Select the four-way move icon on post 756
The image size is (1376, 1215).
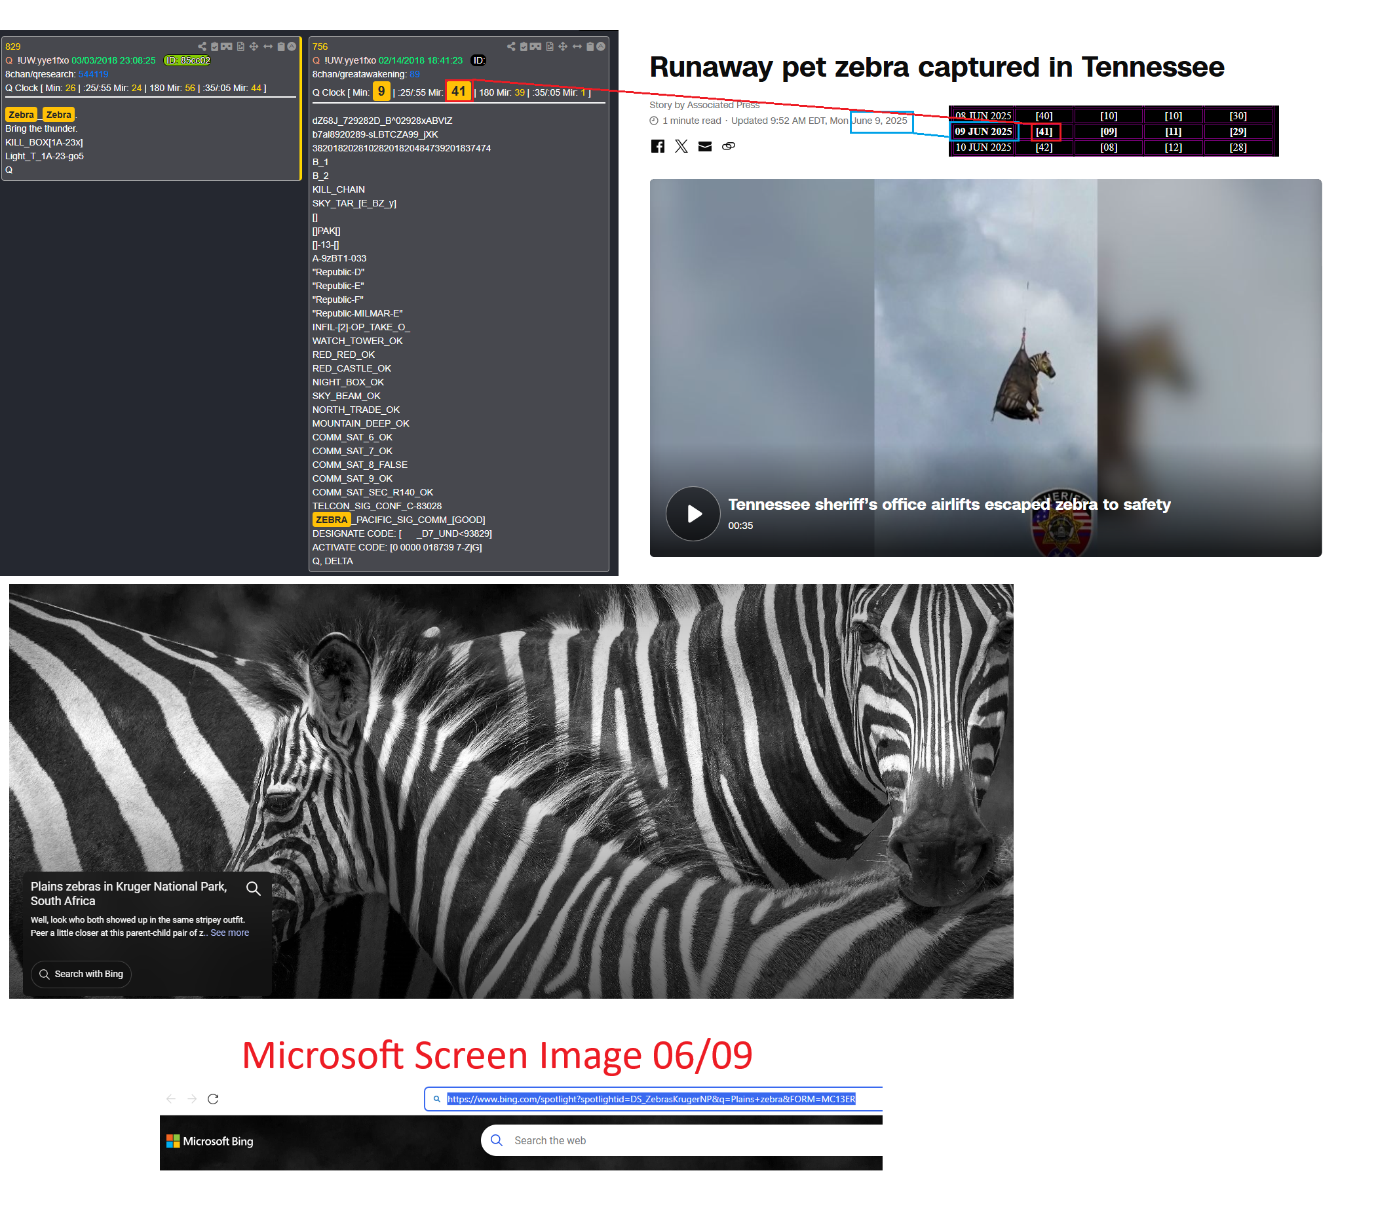pyautogui.click(x=563, y=47)
